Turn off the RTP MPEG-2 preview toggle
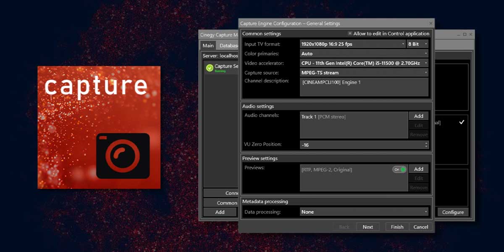Image resolution: width=504 pixels, height=252 pixels. pyautogui.click(x=399, y=170)
